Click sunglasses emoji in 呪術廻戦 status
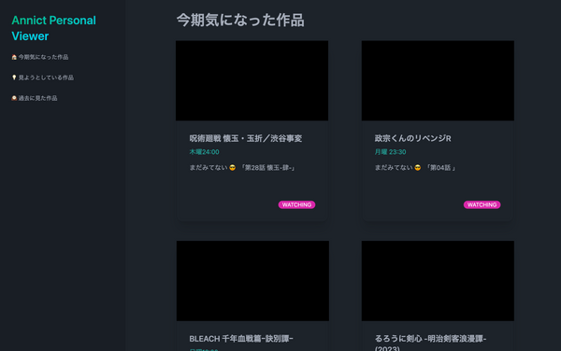561x351 pixels. (232, 168)
